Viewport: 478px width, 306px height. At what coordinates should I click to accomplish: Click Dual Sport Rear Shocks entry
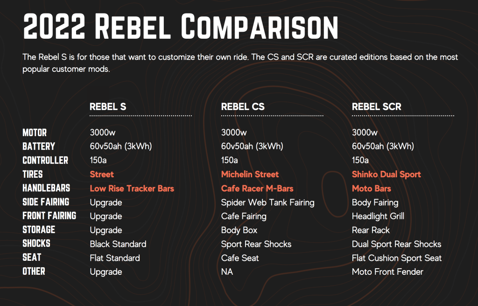click(x=397, y=244)
